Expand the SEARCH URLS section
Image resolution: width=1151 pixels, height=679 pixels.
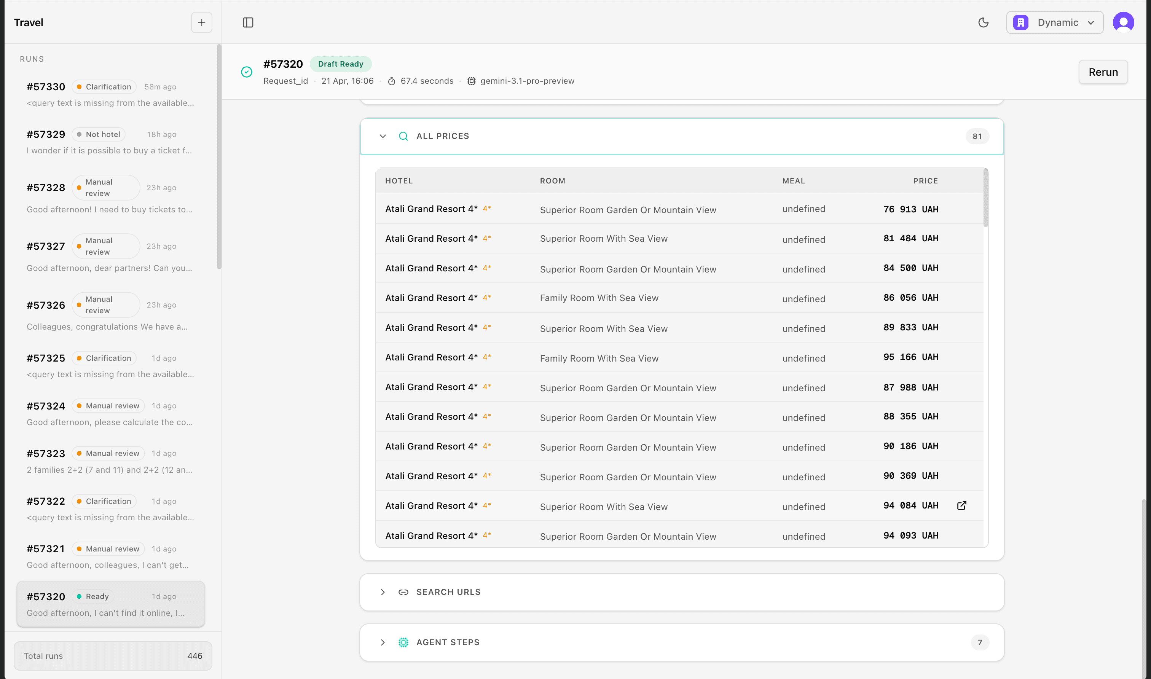[x=383, y=591]
